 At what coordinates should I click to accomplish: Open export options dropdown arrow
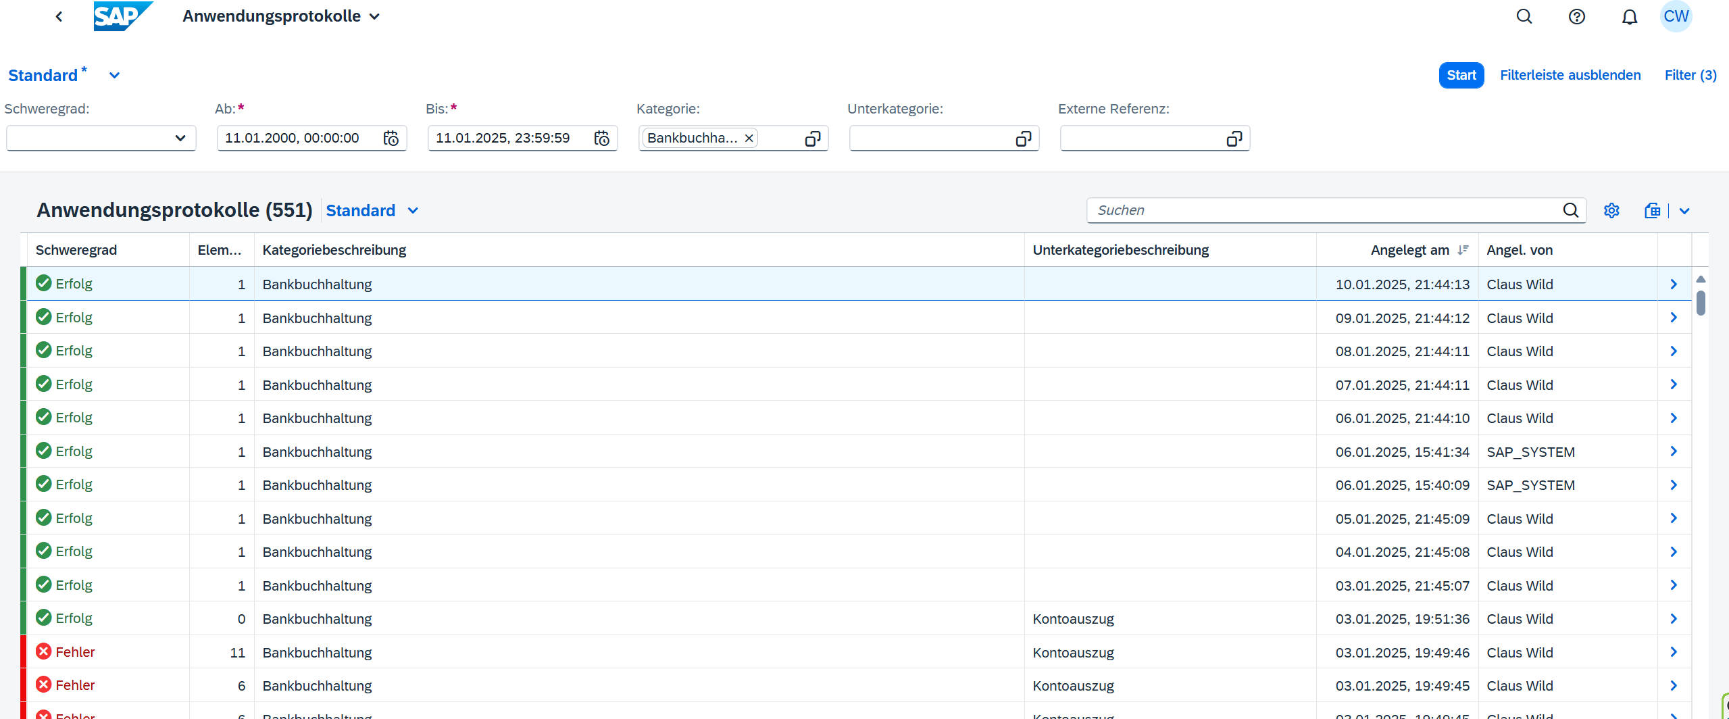[1684, 211]
